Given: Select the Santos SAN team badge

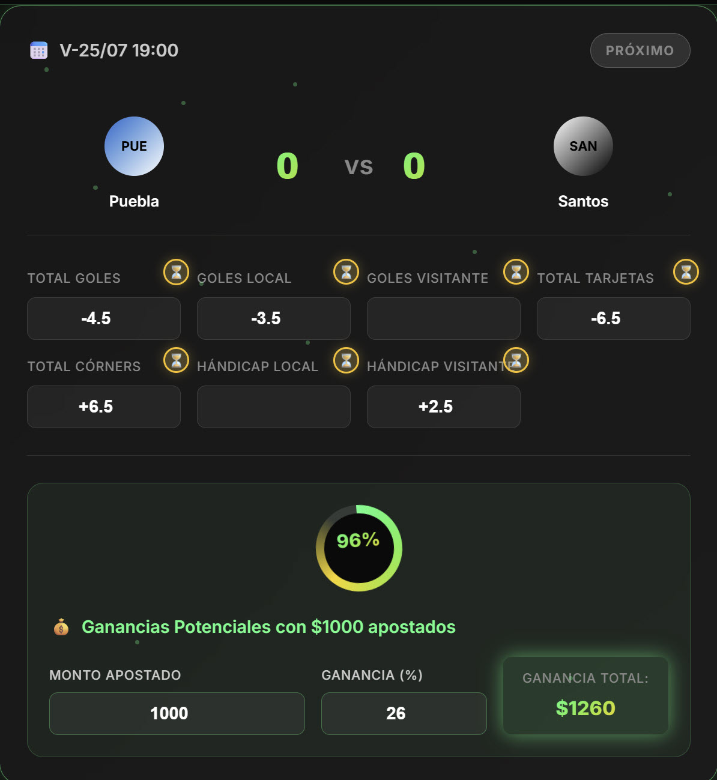Looking at the screenshot, I should tap(583, 146).
